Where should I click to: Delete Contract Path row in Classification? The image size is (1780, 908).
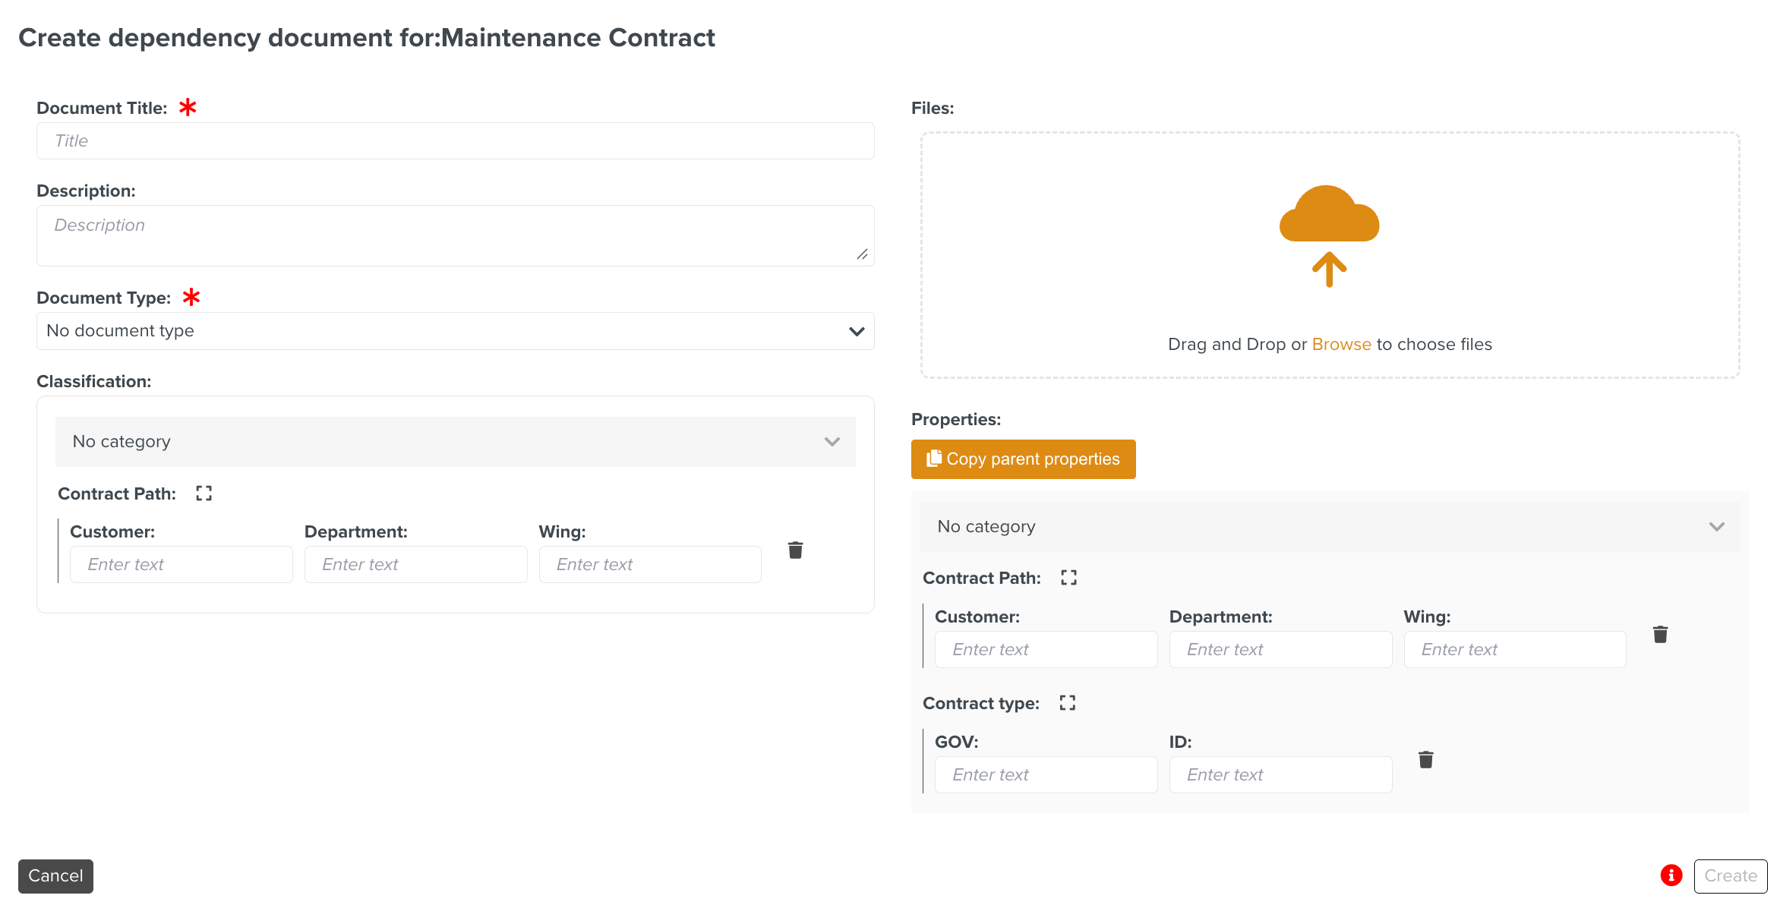[x=795, y=550]
